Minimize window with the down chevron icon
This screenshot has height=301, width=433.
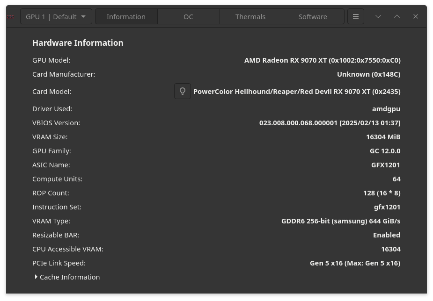point(378,16)
